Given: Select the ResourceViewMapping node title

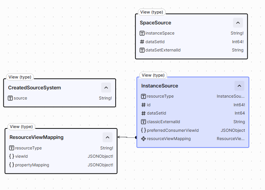Looking at the screenshot, I should [36, 137].
